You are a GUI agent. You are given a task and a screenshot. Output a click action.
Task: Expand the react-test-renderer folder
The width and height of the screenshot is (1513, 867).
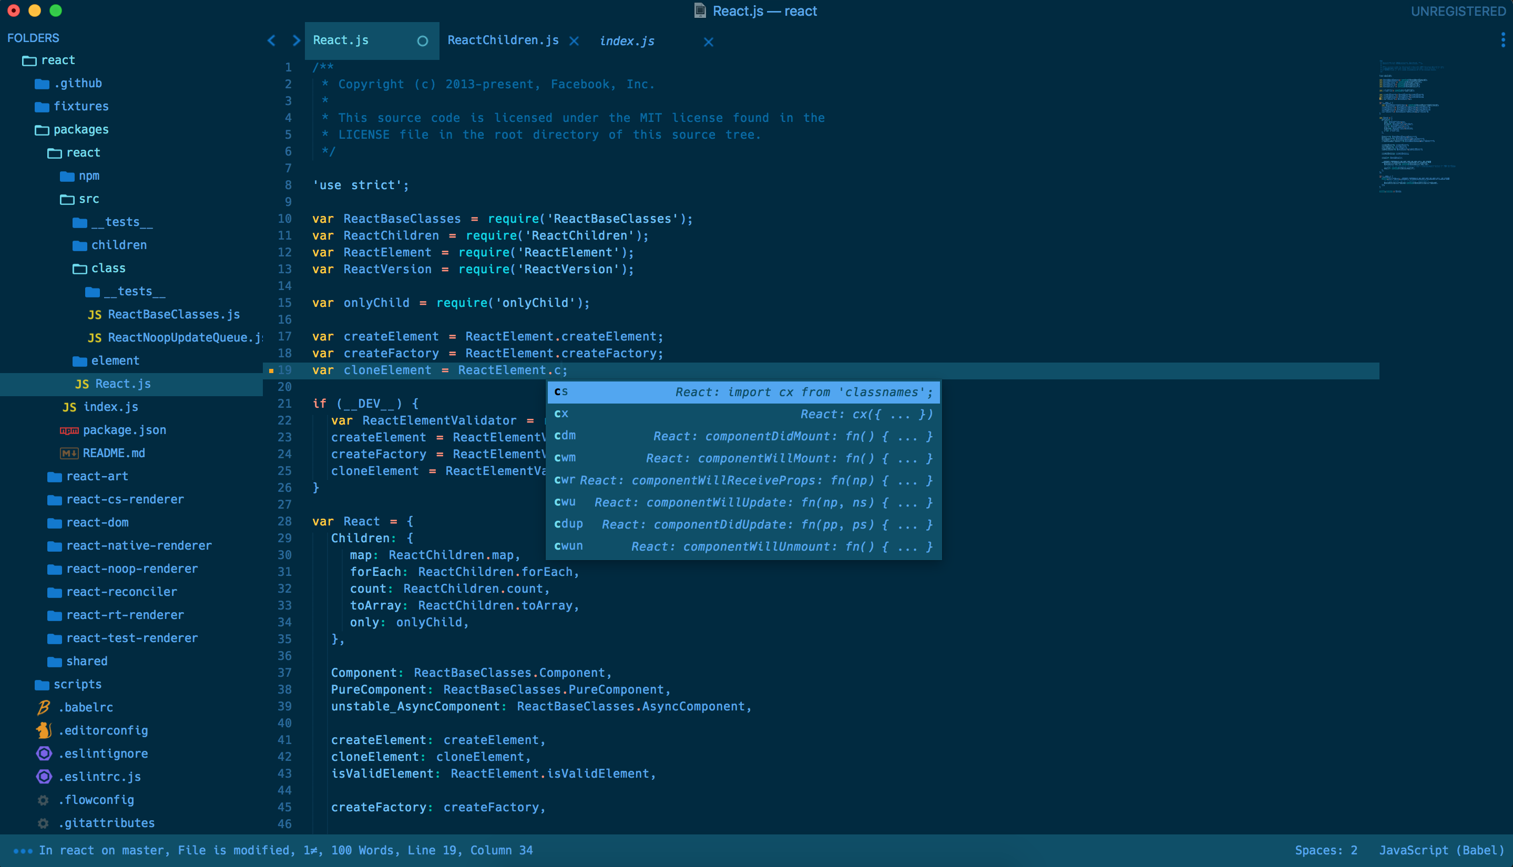point(122,638)
